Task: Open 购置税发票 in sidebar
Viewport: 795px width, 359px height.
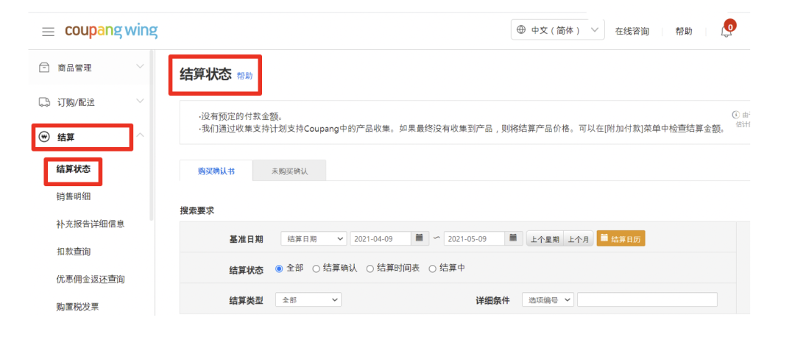Action: click(77, 306)
